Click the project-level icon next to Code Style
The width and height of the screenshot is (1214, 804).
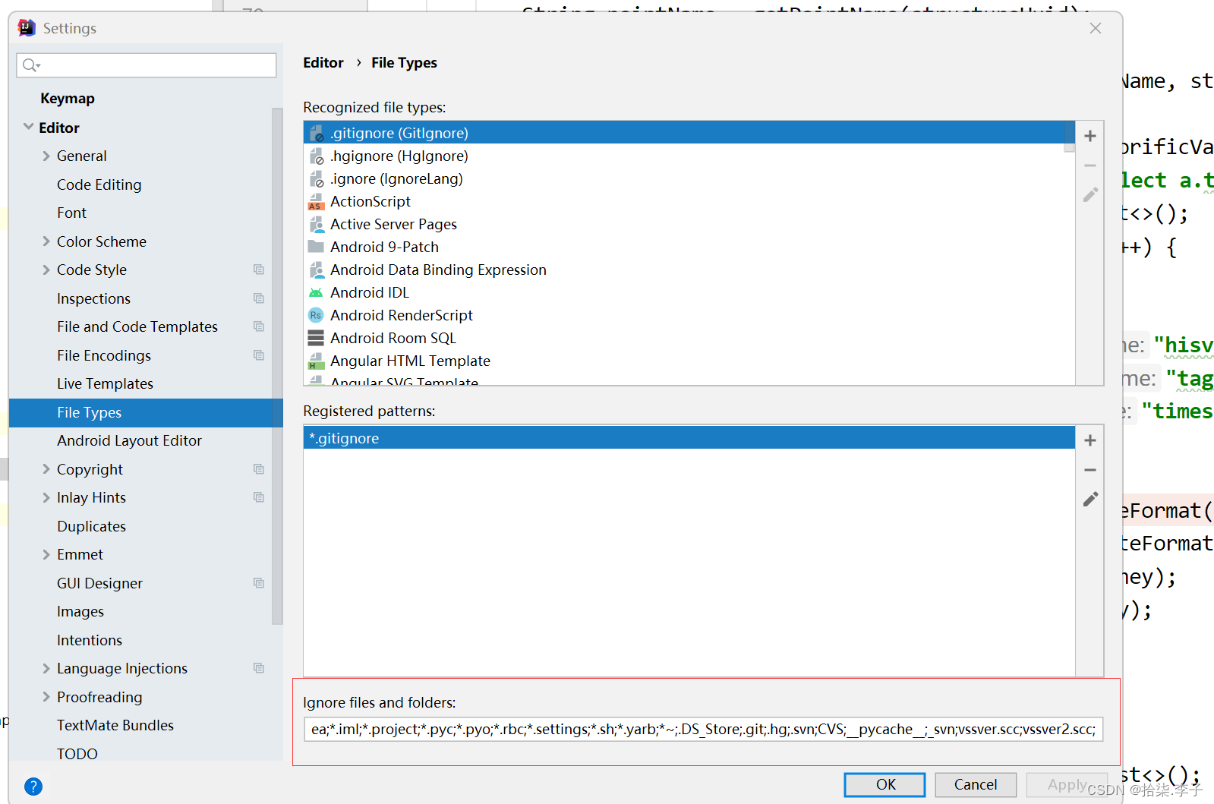[259, 270]
